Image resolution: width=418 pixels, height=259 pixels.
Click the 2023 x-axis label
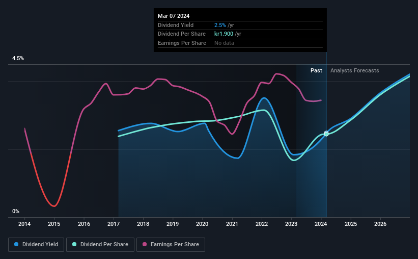coord(291,224)
